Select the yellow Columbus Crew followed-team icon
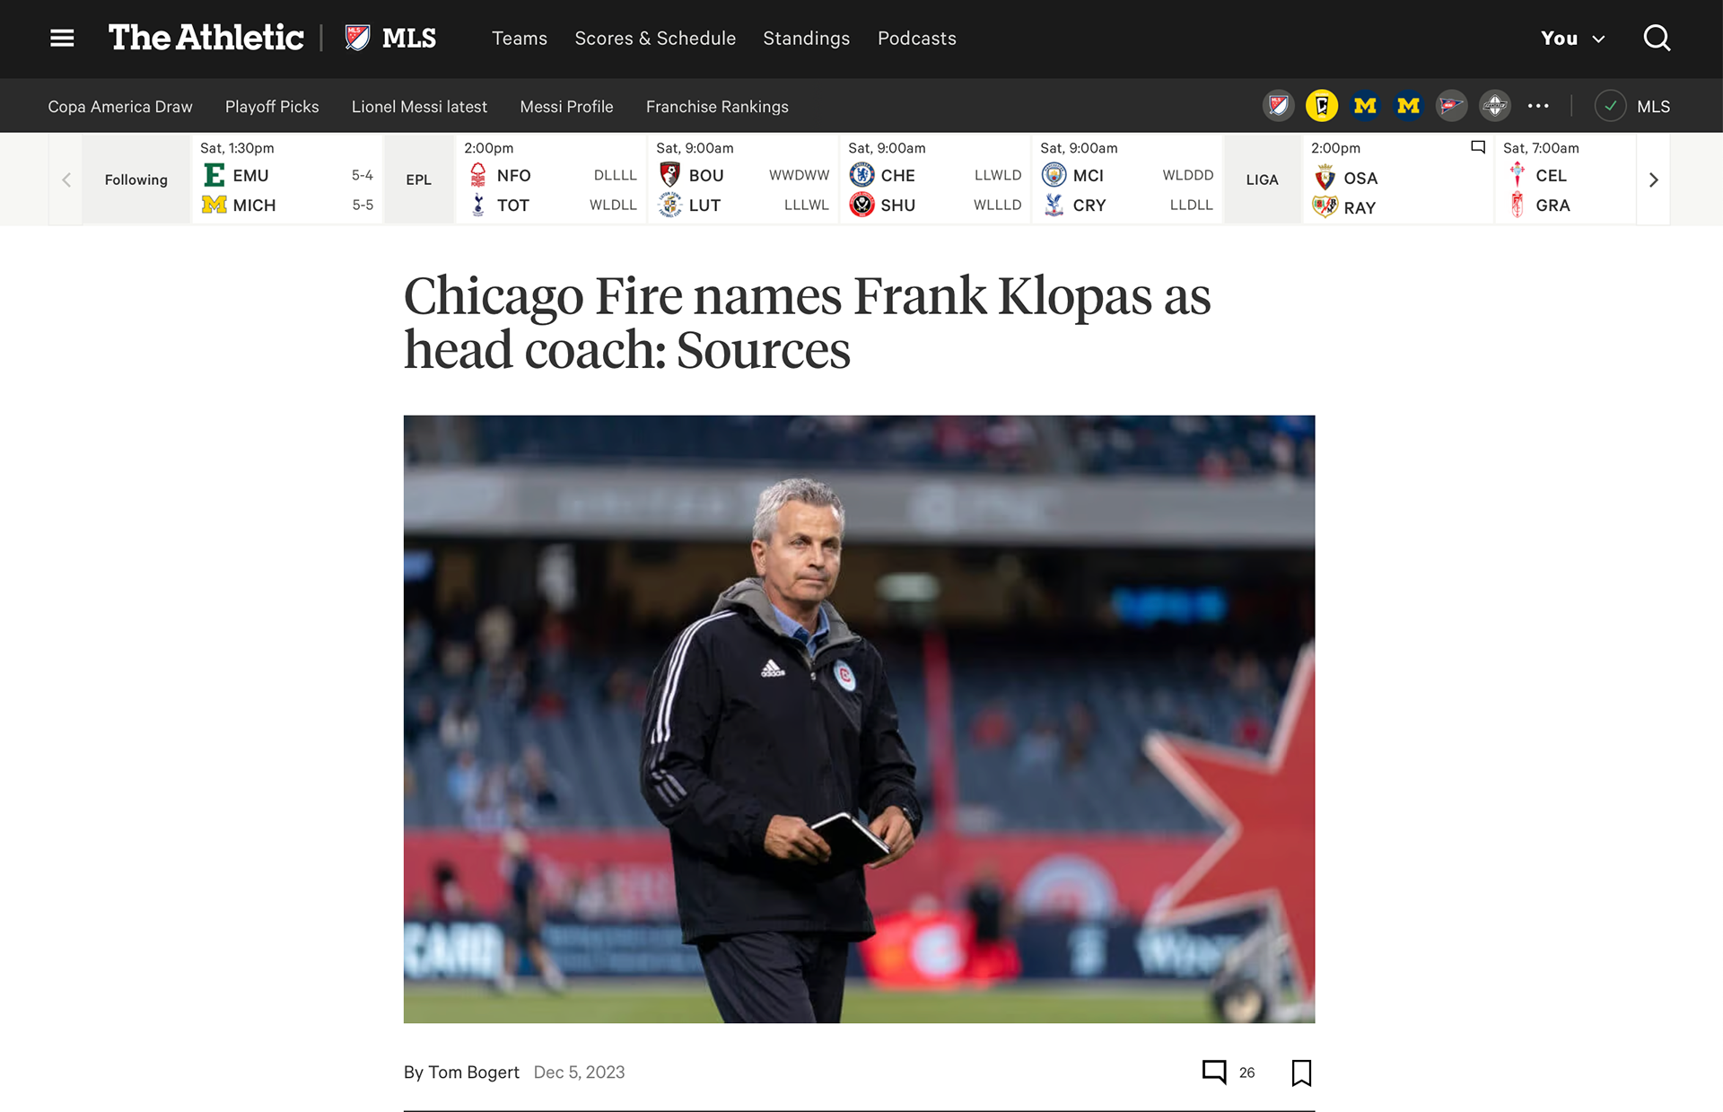The width and height of the screenshot is (1723, 1112). [1322, 106]
